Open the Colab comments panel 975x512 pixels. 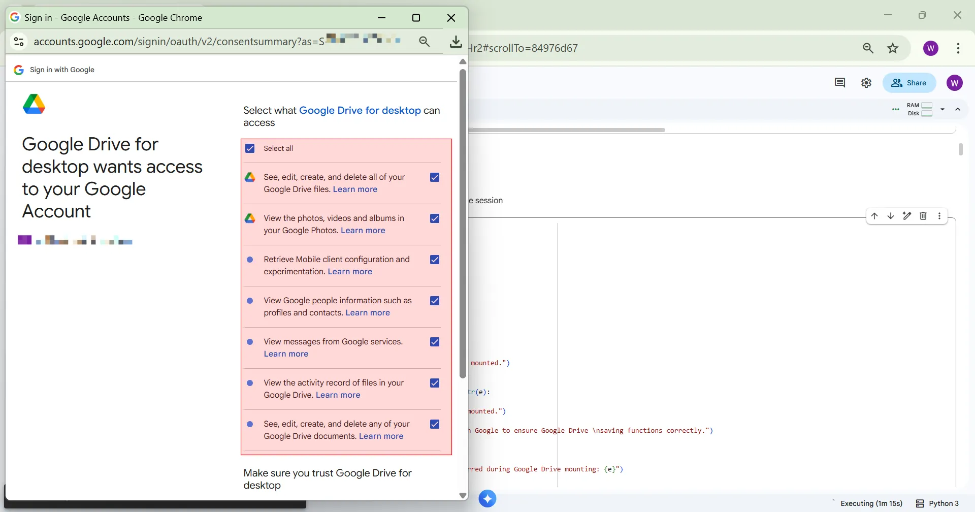click(840, 83)
